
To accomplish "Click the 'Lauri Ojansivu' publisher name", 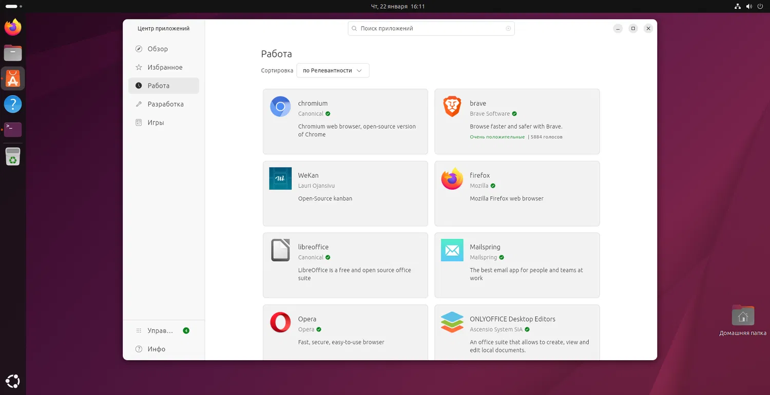I will point(316,186).
